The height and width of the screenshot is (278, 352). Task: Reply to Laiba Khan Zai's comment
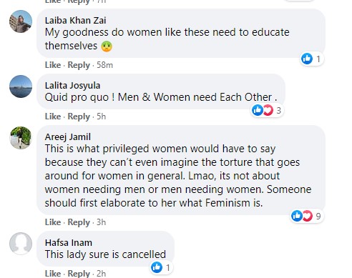pos(79,65)
